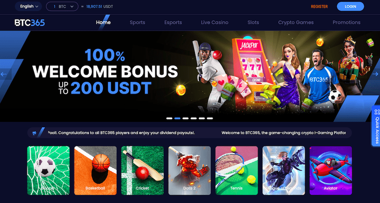The width and height of the screenshot is (380, 203).
Task: Go to the Crypto Games section
Action: coord(296,23)
